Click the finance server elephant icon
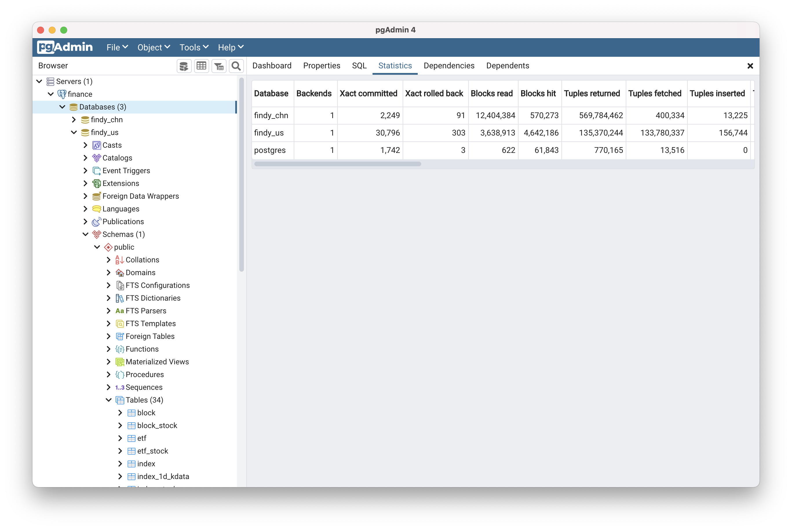Screen dimensions: 792x530 pos(62,94)
